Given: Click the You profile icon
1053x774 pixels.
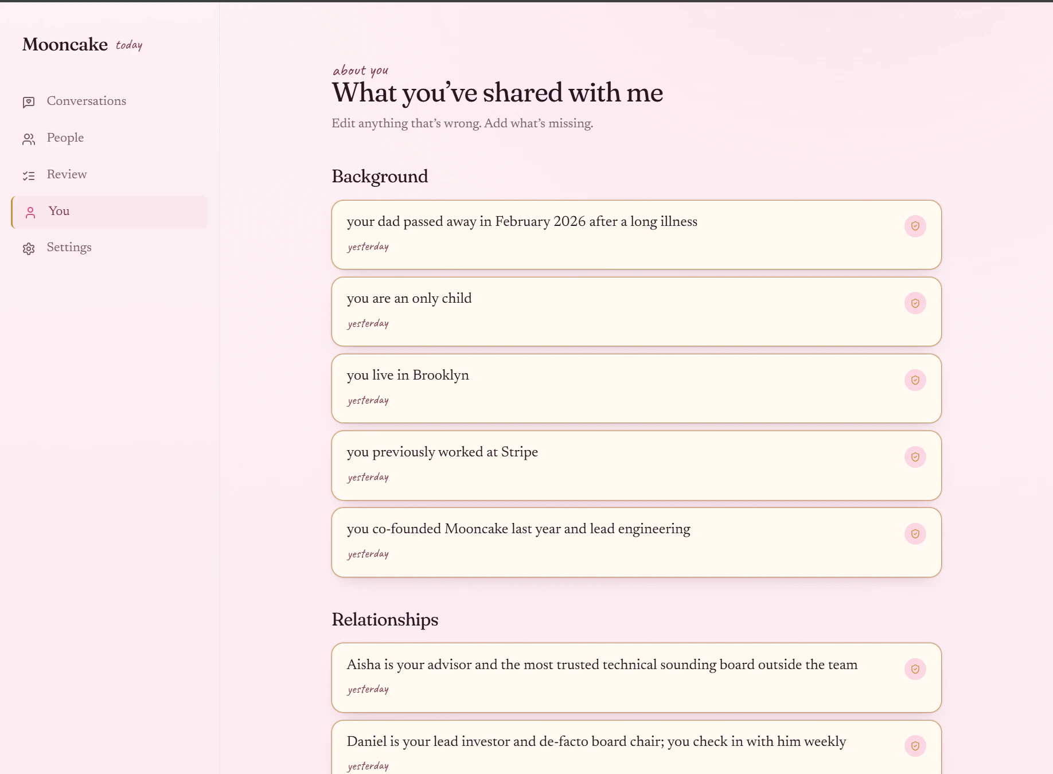Looking at the screenshot, I should (x=31, y=213).
